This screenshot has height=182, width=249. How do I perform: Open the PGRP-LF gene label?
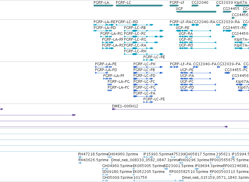pos(177,3)
